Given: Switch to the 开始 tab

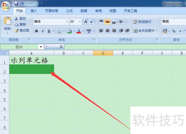Looking at the screenshot, I should pyautogui.click(x=19, y=11).
